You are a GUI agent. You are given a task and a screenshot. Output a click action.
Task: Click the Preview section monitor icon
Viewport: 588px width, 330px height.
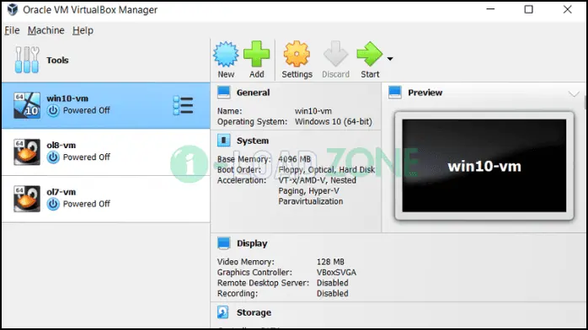click(x=395, y=93)
